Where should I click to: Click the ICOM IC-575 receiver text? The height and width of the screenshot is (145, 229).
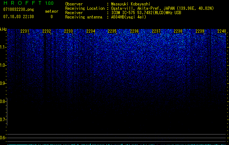point(146,13)
